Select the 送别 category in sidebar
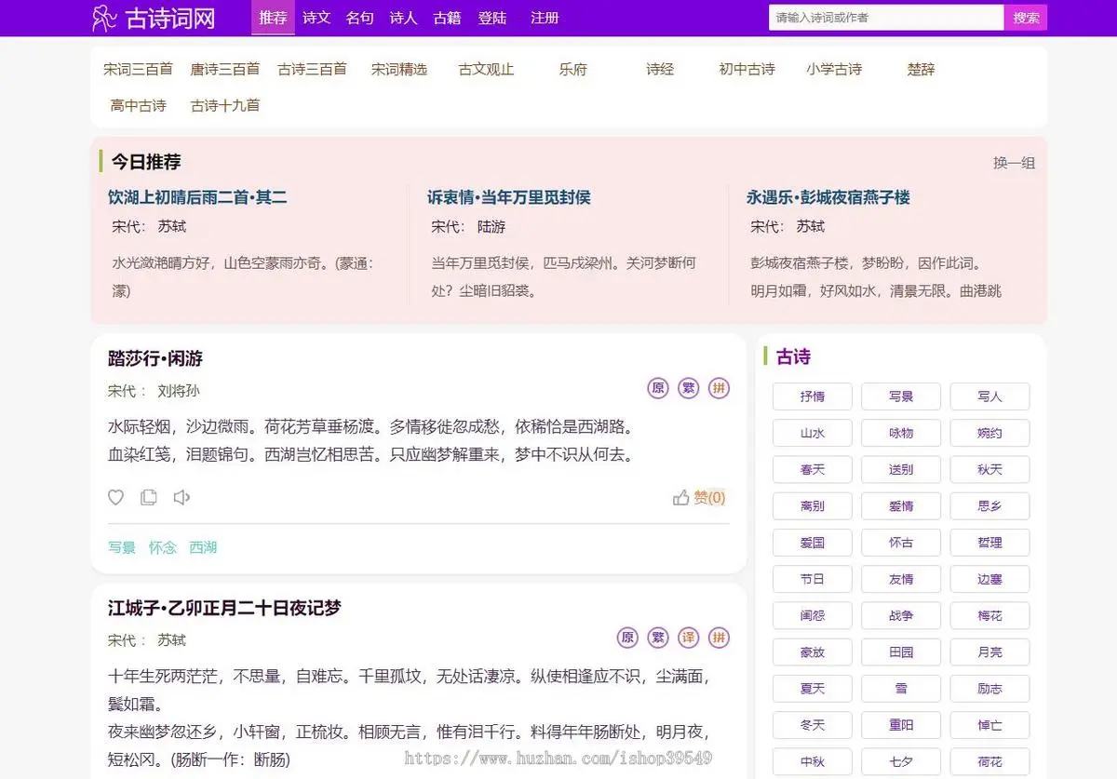Image resolution: width=1117 pixels, height=779 pixels. point(901,469)
